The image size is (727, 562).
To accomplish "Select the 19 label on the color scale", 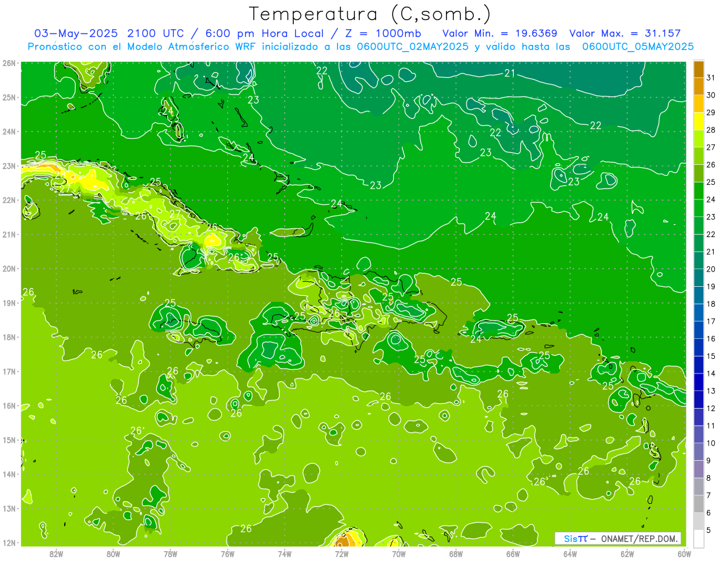I will tap(711, 287).
